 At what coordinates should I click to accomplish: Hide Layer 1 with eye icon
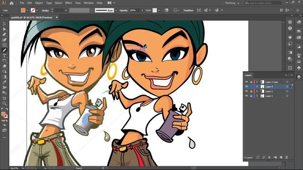coord(247,96)
